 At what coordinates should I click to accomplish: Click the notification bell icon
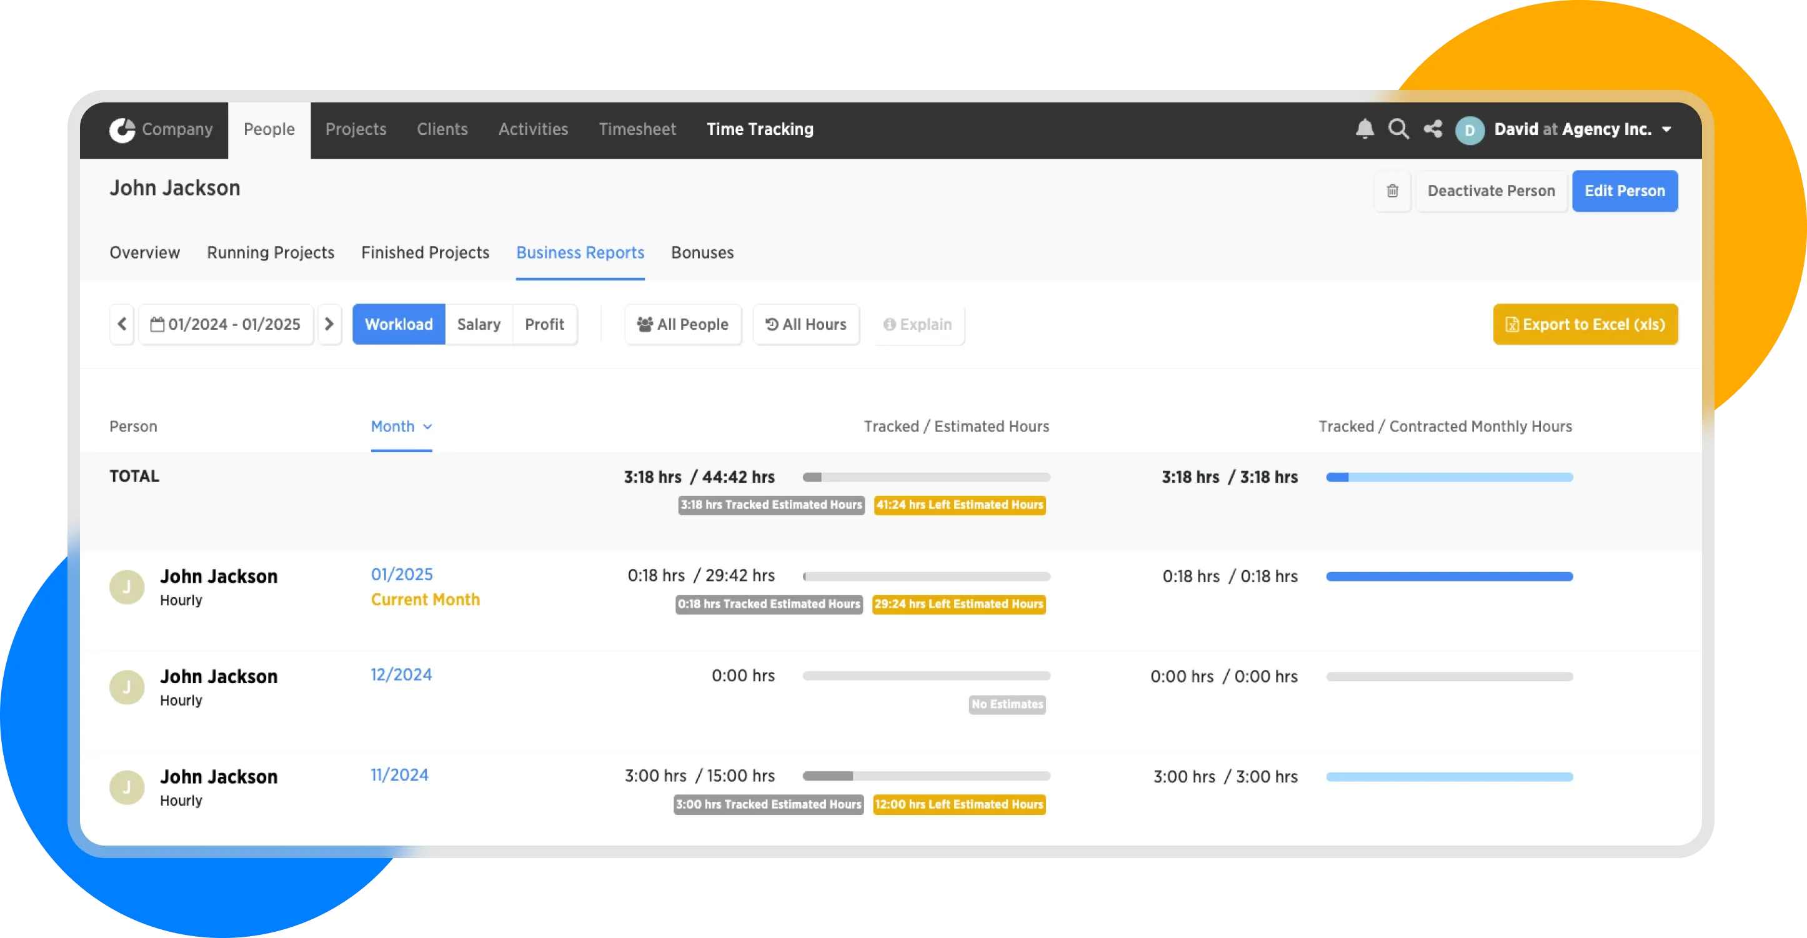point(1365,129)
